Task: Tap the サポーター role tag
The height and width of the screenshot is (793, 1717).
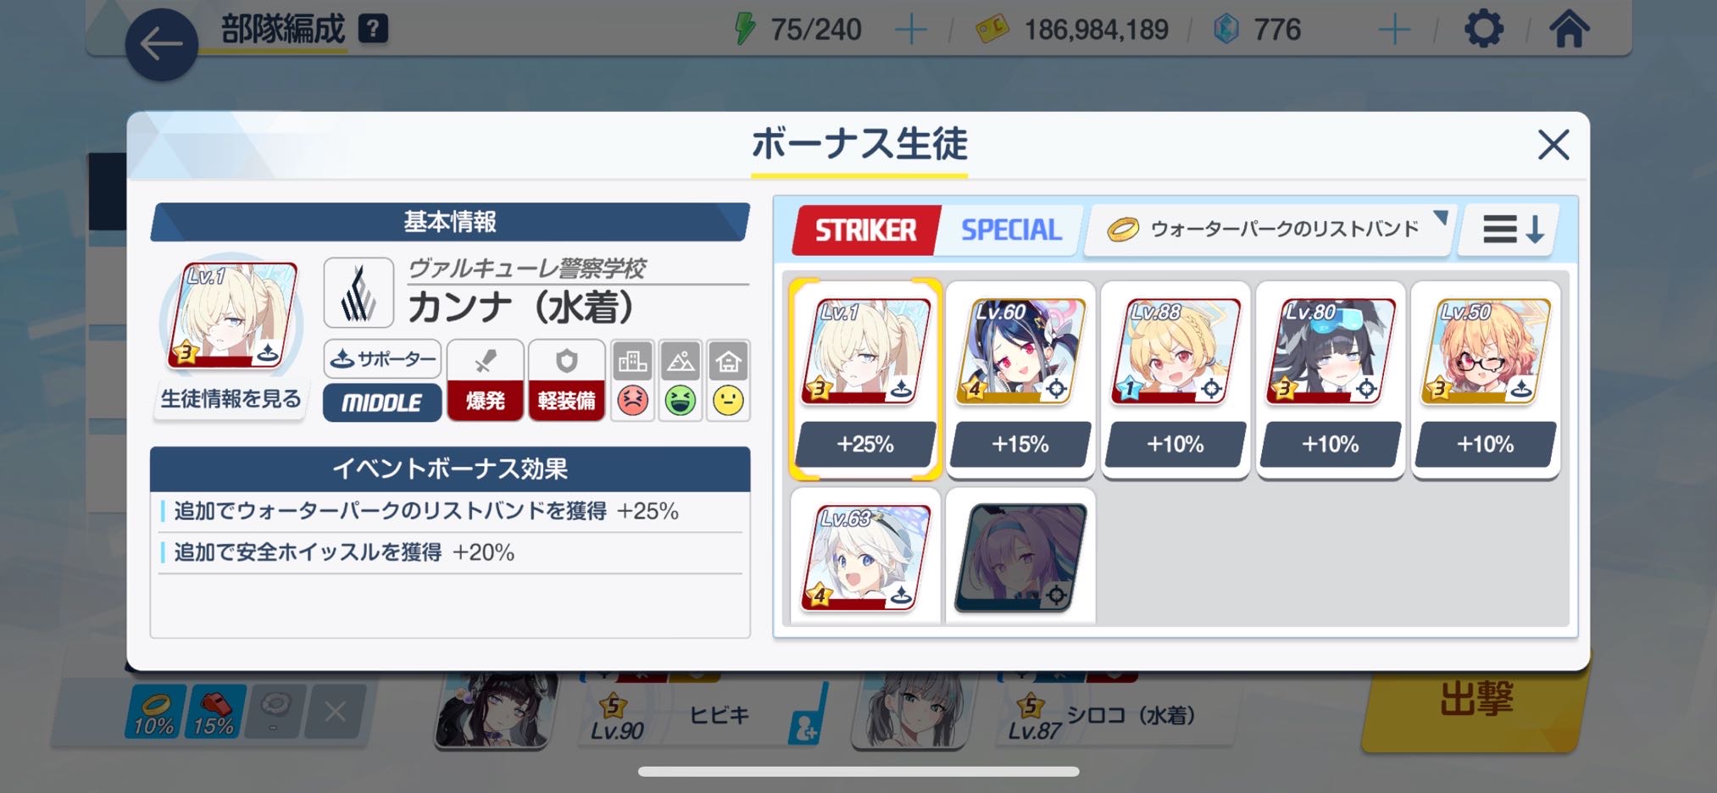Action: point(382,359)
